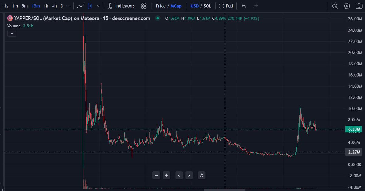Switch to candlestick chart type
This screenshot has width=365, height=191.
tap(90, 6)
